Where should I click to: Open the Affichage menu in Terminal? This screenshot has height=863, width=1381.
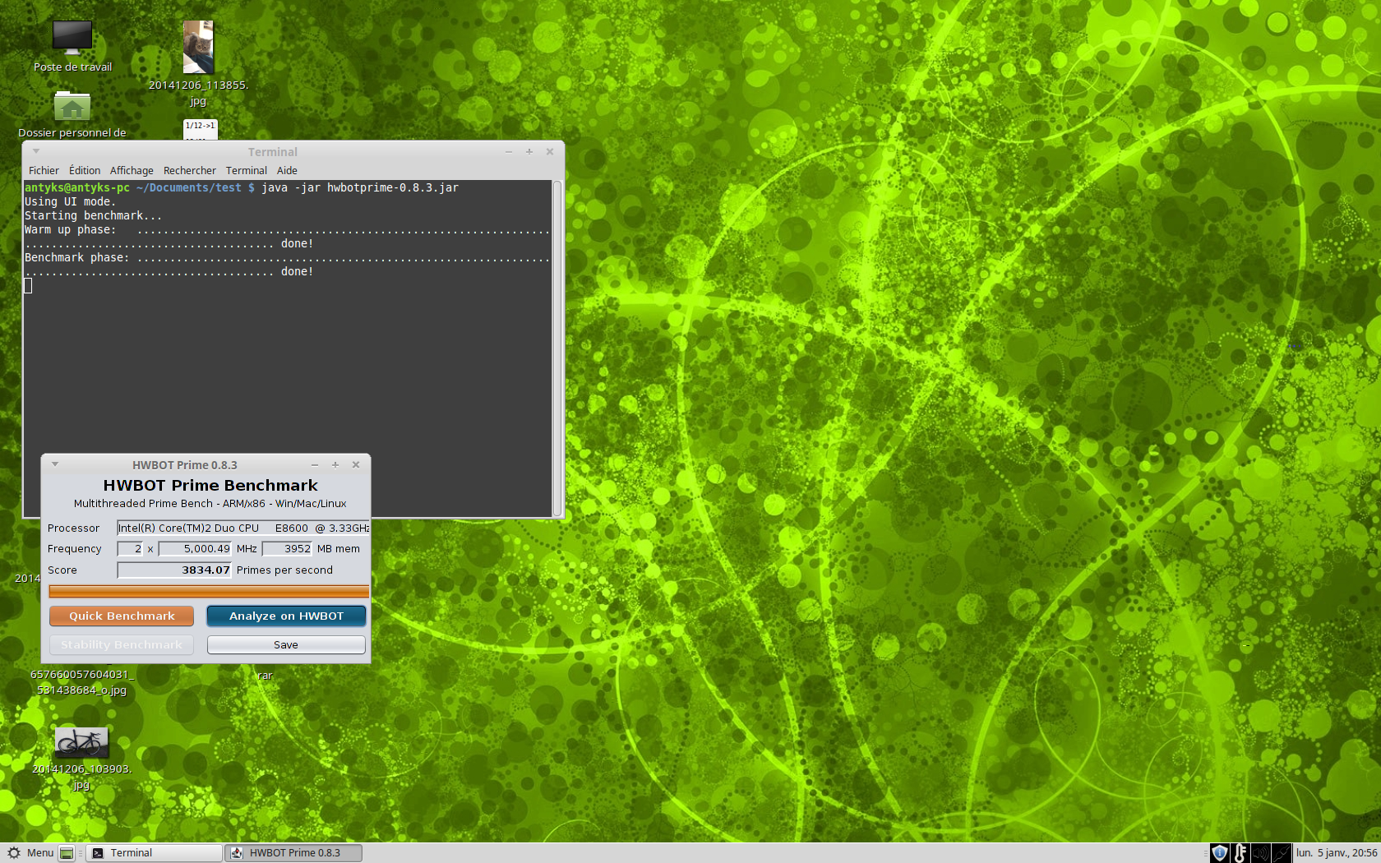[x=132, y=170]
